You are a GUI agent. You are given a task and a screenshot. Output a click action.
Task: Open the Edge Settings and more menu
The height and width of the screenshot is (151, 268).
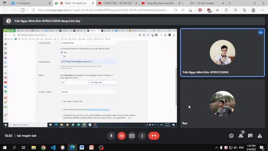tap(263, 10)
